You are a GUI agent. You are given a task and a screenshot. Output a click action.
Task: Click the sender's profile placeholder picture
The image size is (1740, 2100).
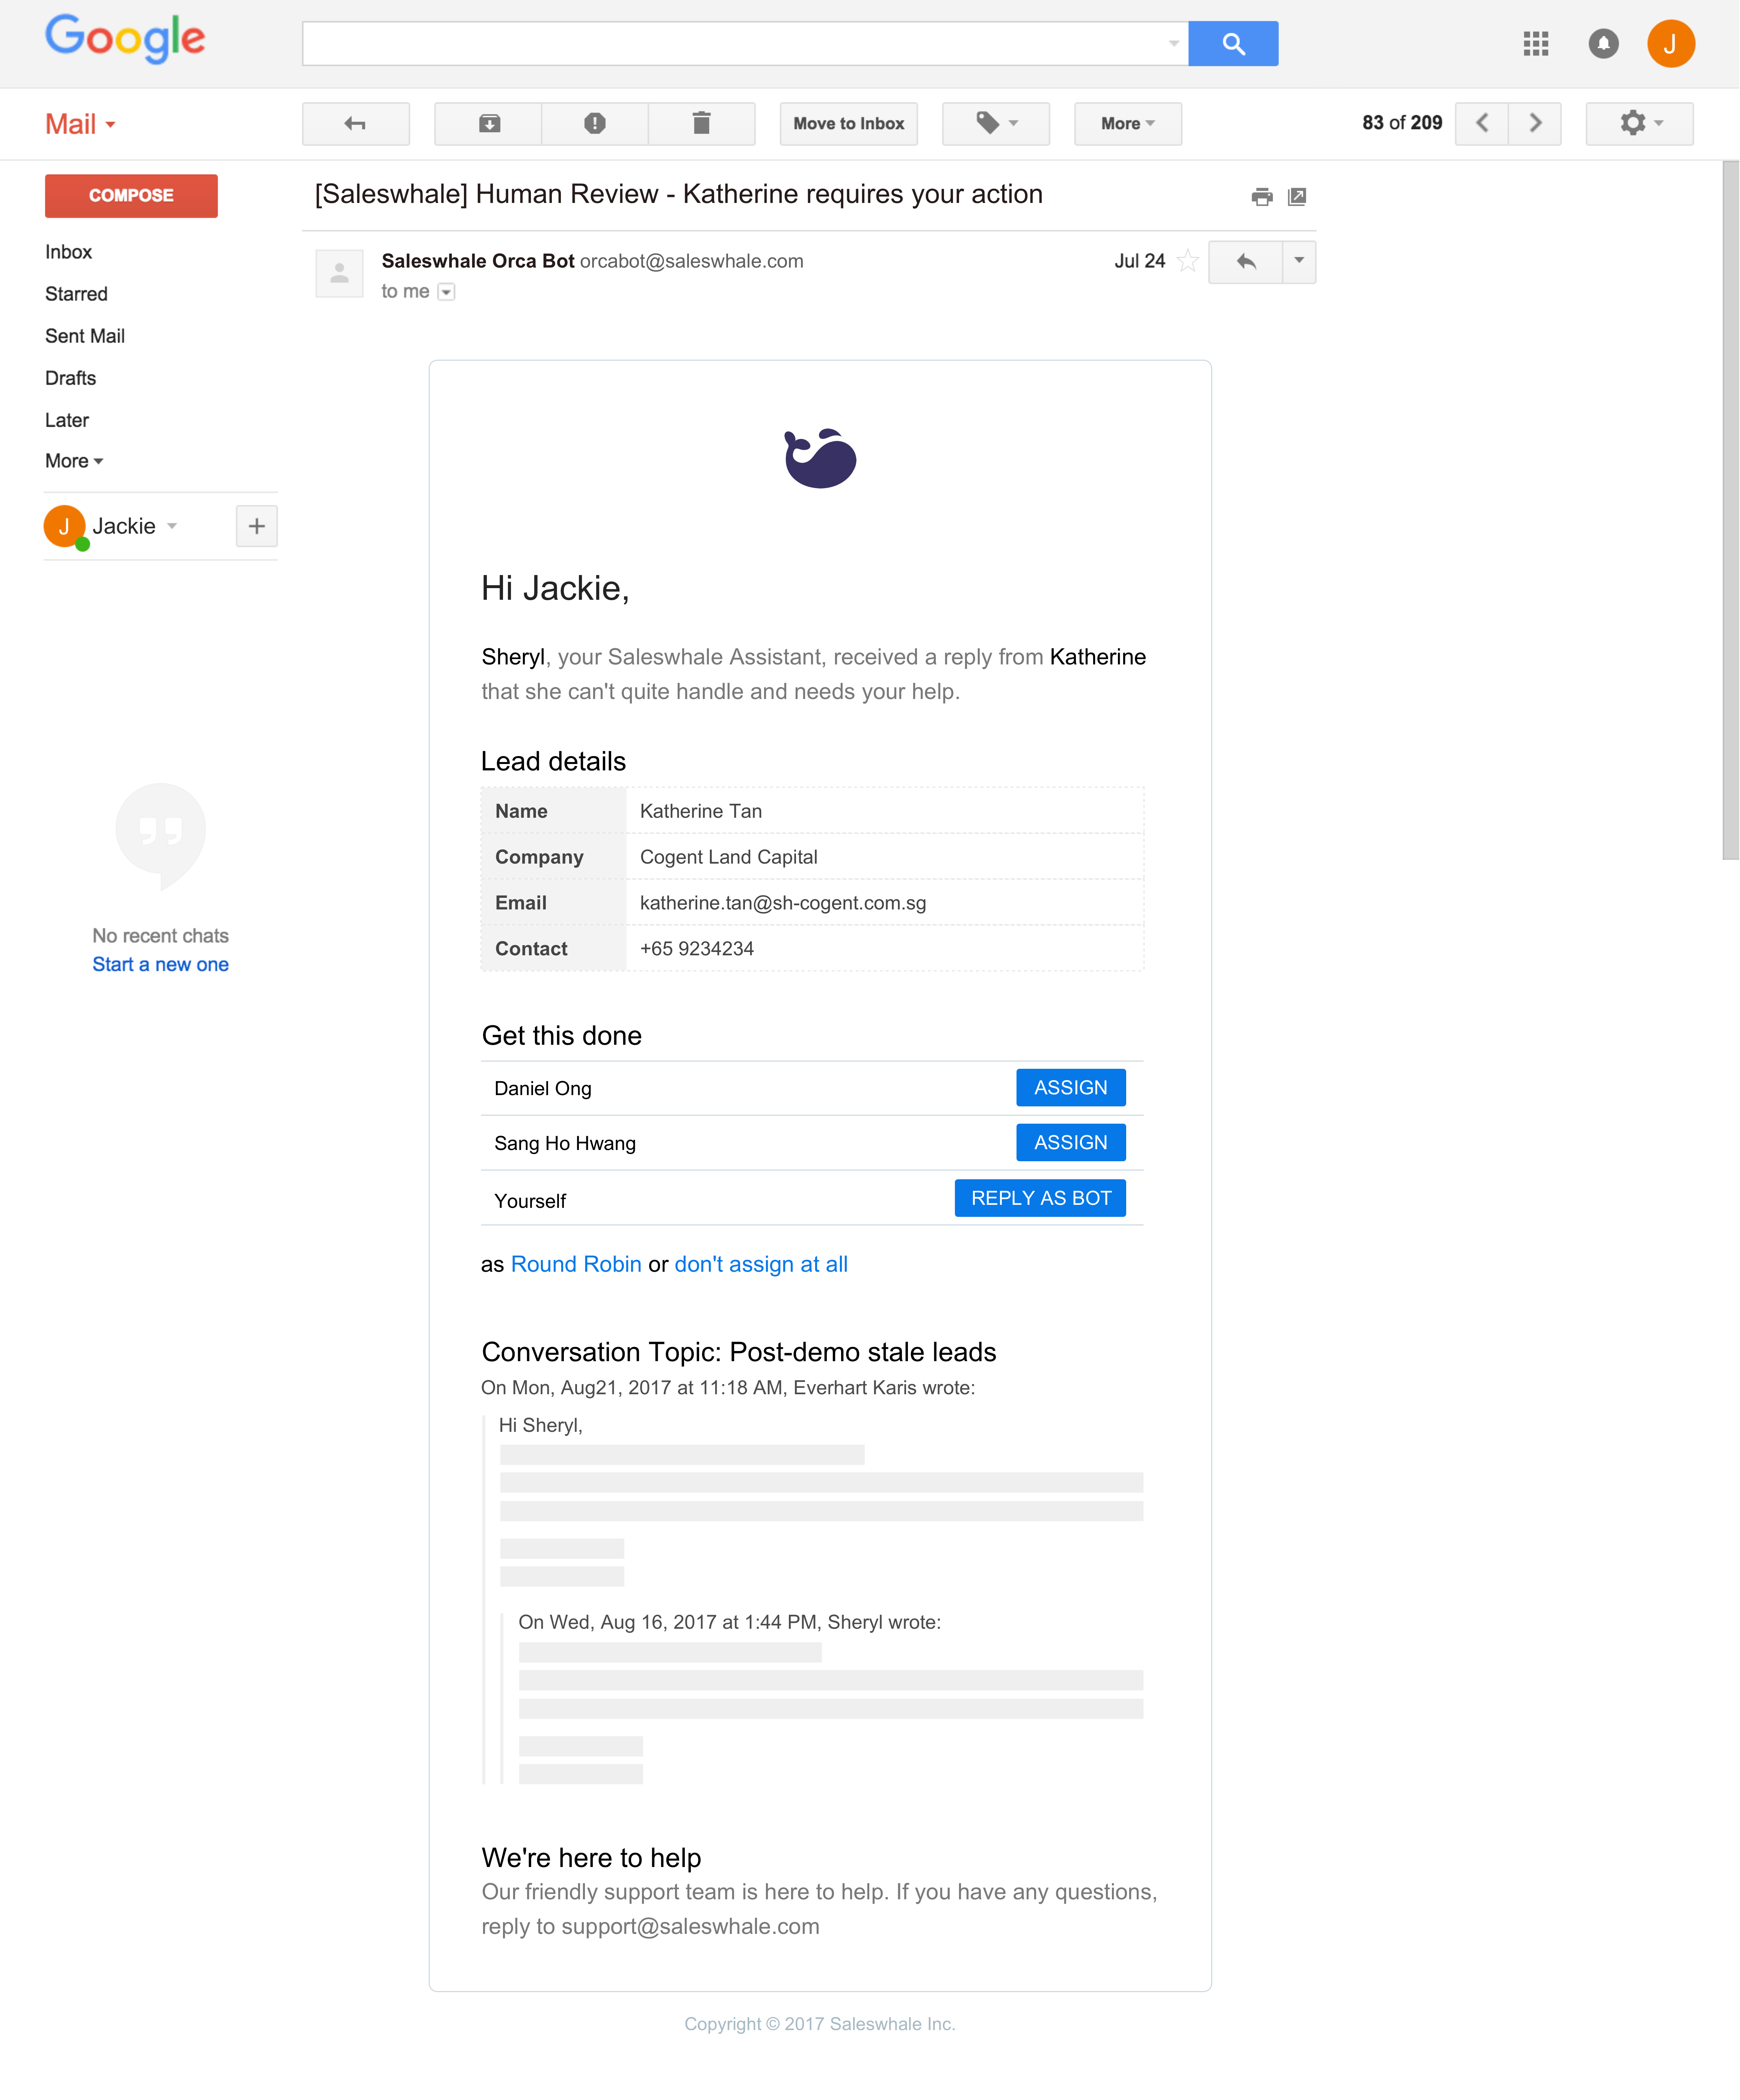(x=340, y=273)
